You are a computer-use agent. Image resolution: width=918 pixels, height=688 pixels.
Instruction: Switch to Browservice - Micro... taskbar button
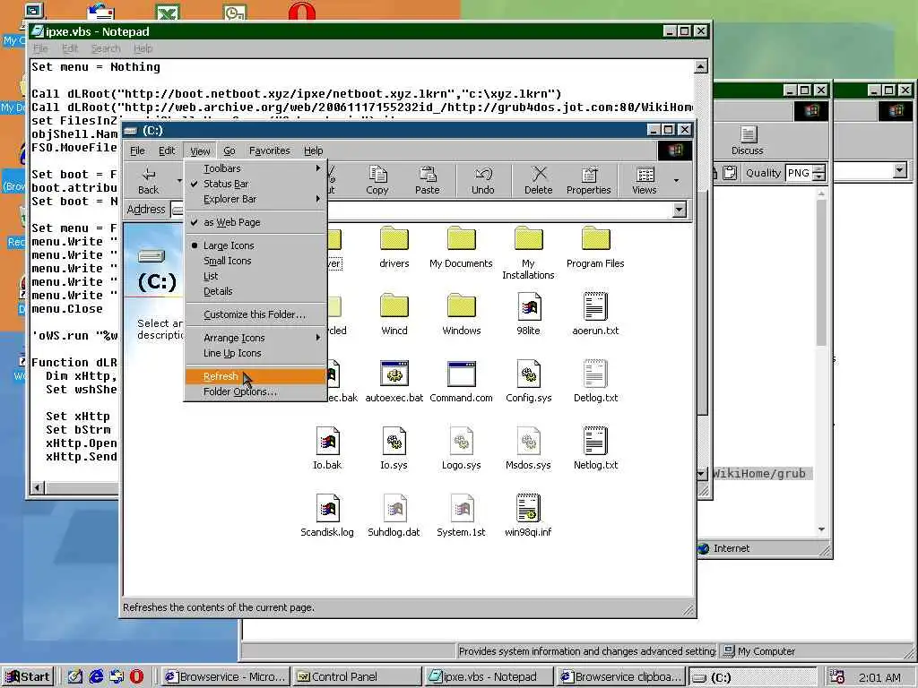(x=224, y=677)
